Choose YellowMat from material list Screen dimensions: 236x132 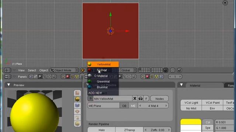(x=103, y=65)
